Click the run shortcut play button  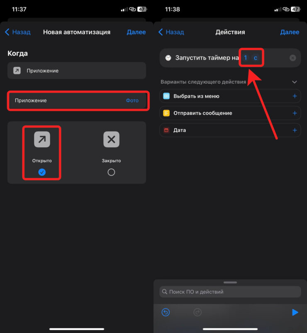[295, 312]
